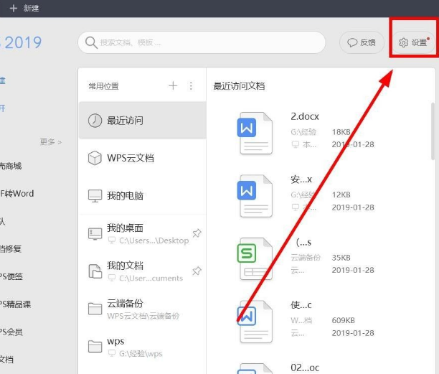This screenshot has height=374, width=439.
Task: Click the folder icon beside 云端备份
Action: (95, 309)
